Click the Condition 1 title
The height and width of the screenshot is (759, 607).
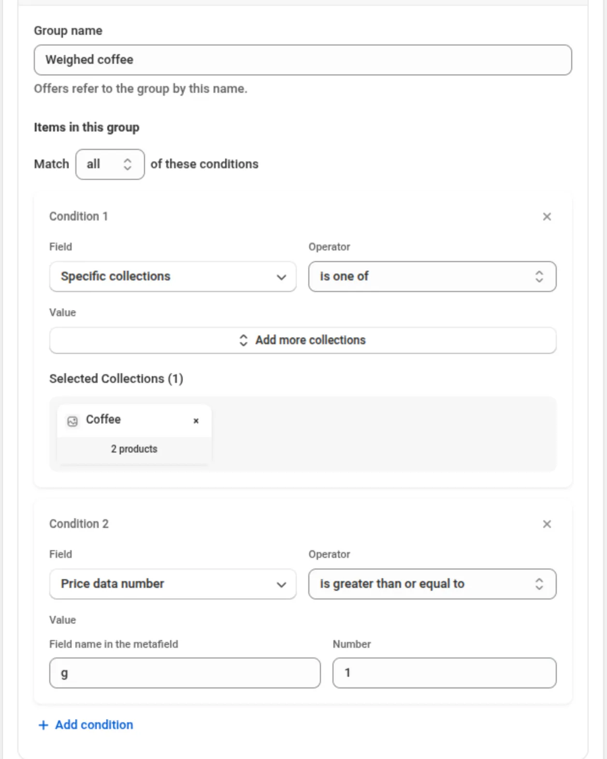click(x=78, y=217)
